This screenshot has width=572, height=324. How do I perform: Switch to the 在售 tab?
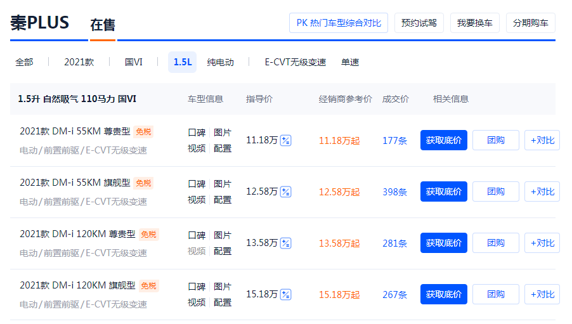coord(103,25)
